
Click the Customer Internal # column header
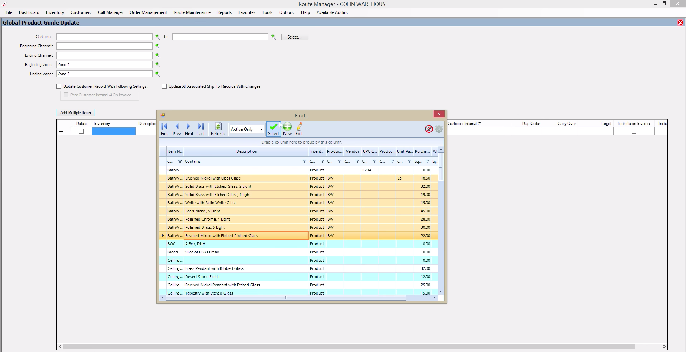tap(479, 124)
